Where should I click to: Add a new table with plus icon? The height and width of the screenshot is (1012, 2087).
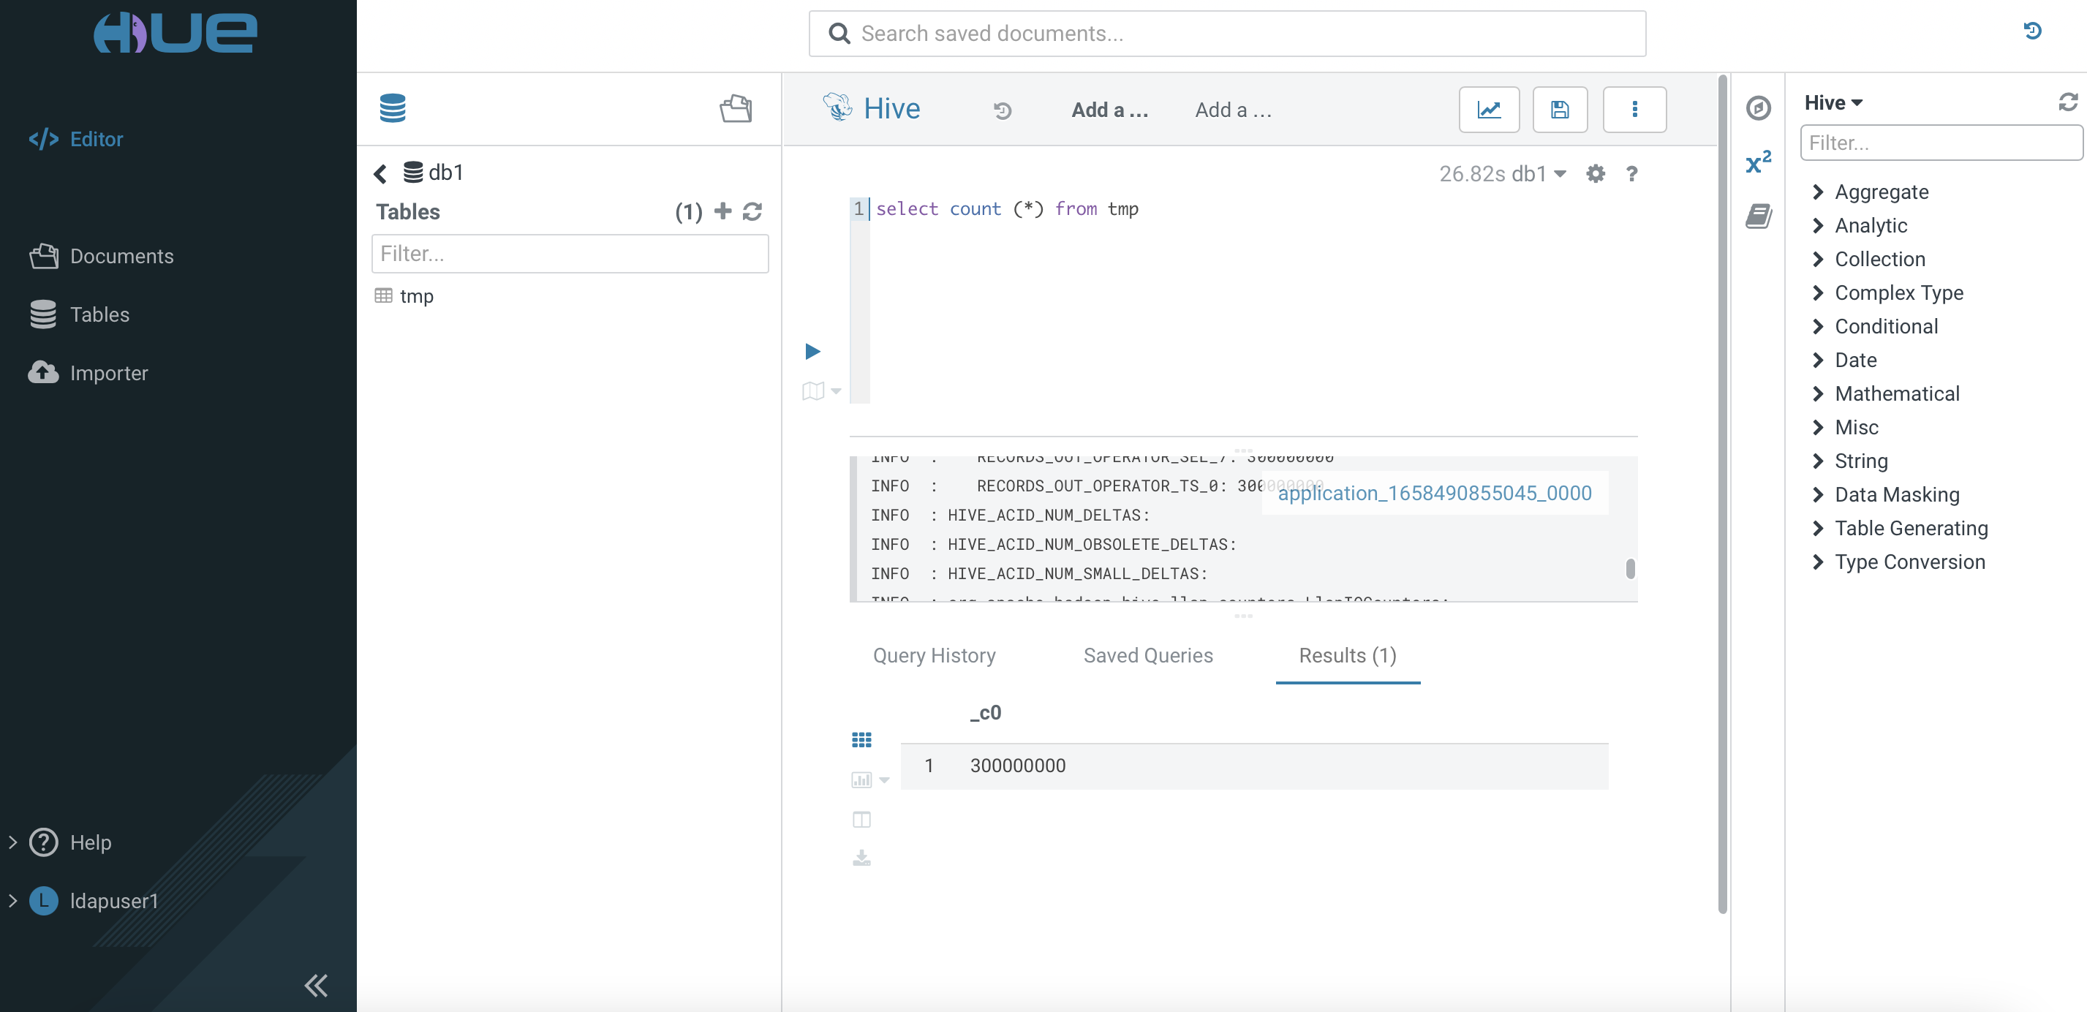(x=722, y=211)
